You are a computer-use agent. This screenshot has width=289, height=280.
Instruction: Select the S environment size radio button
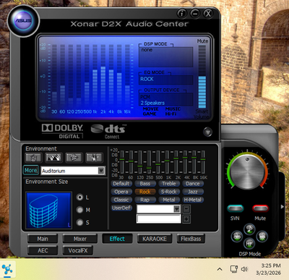[79, 222]
